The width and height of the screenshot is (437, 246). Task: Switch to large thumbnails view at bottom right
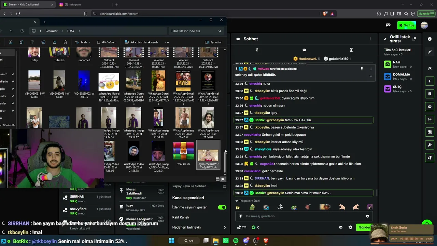[x=223, y=179]
